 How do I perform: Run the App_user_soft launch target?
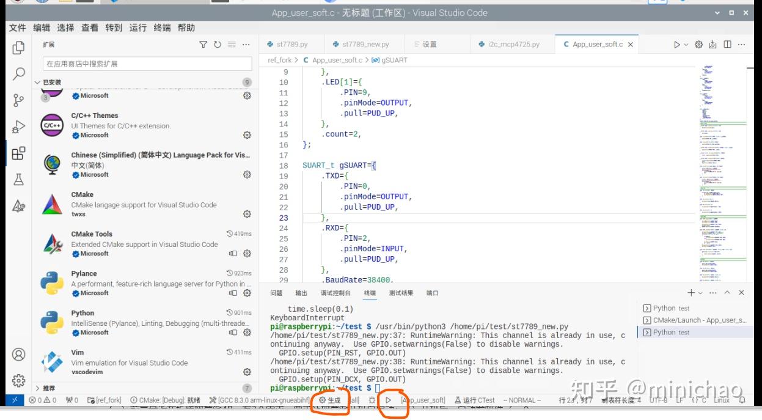point(389,400)
